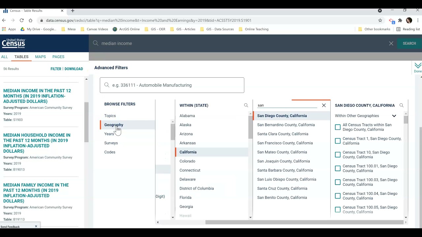Open the Apps bookmark shortcut
422x237 pixels.
[9, 29]
